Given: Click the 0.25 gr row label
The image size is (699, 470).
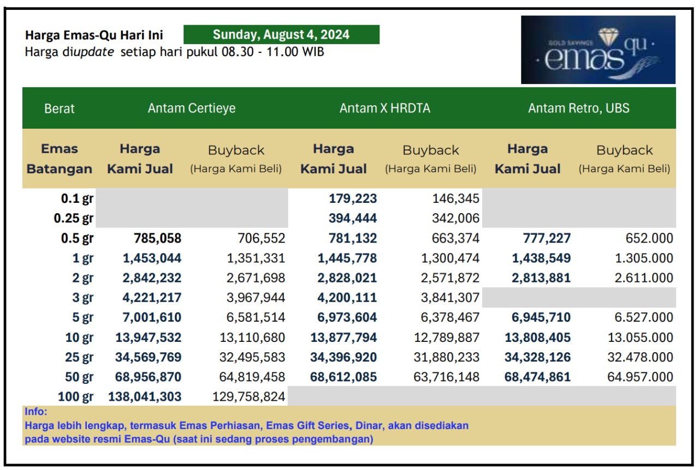Looking at the screenshot, I should tap(74, 219).
